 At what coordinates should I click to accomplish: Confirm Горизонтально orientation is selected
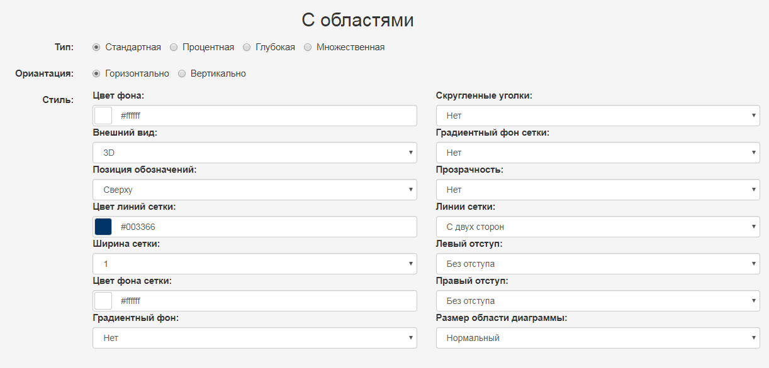[96, 73]
